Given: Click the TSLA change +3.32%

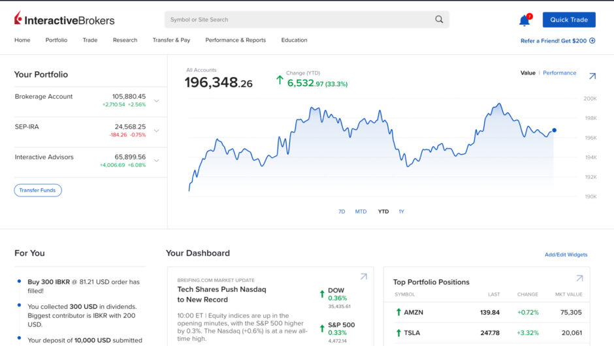Looking at the screenshot, I should pos(528,333).
